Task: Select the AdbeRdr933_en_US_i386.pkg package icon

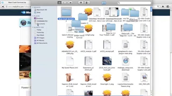Action: pyautogui.click(x=70, y=45)
